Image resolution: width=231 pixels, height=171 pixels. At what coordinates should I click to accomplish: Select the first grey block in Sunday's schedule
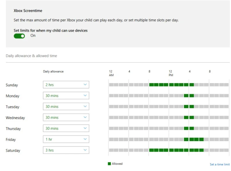[111, 85]
